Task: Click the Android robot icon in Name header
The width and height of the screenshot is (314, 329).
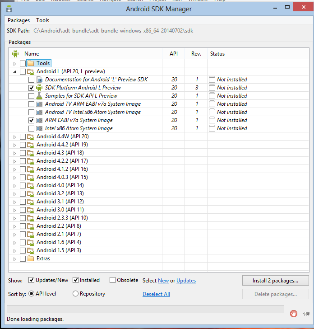Action: (x=15, y=54)
